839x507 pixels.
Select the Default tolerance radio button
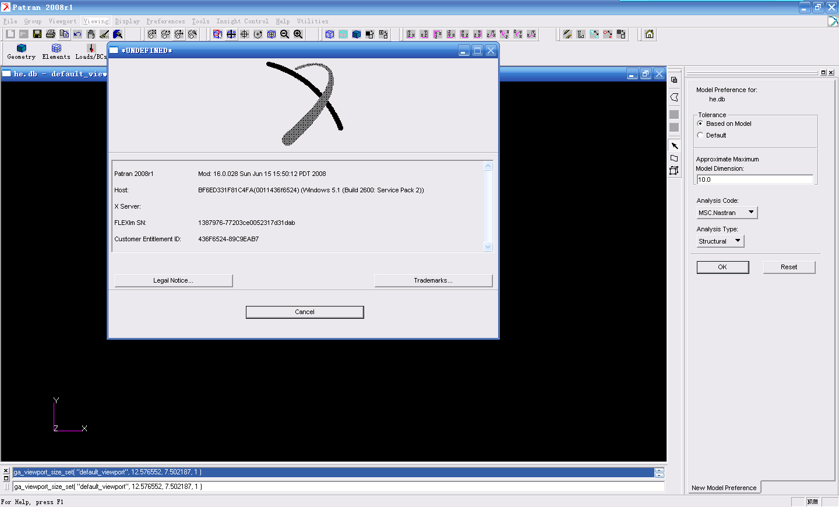coord(700,135)
